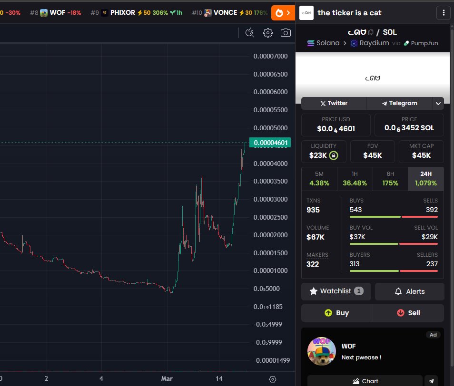This screenshot has height=386, width=454.
Task: Click the right panel vertical scrollbar
Action: 452,197
